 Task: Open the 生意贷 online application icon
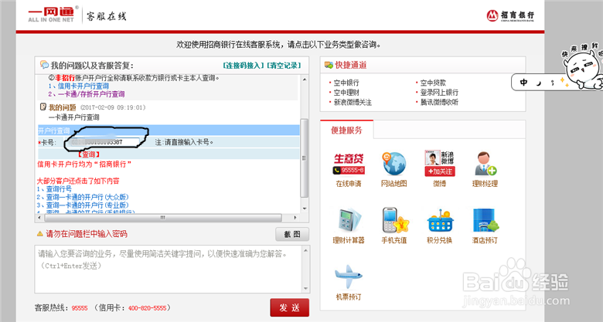tap(349, 164)
